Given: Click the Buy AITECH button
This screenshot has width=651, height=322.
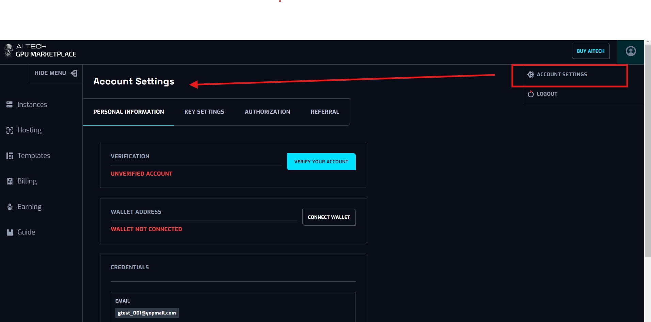Looking at the screenshot, I should 590,51.
